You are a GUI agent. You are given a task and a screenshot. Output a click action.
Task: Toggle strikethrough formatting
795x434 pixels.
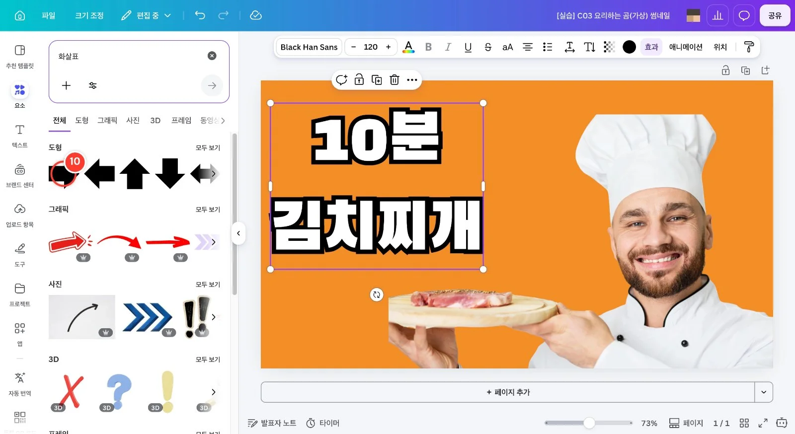(x=488, y=47)
